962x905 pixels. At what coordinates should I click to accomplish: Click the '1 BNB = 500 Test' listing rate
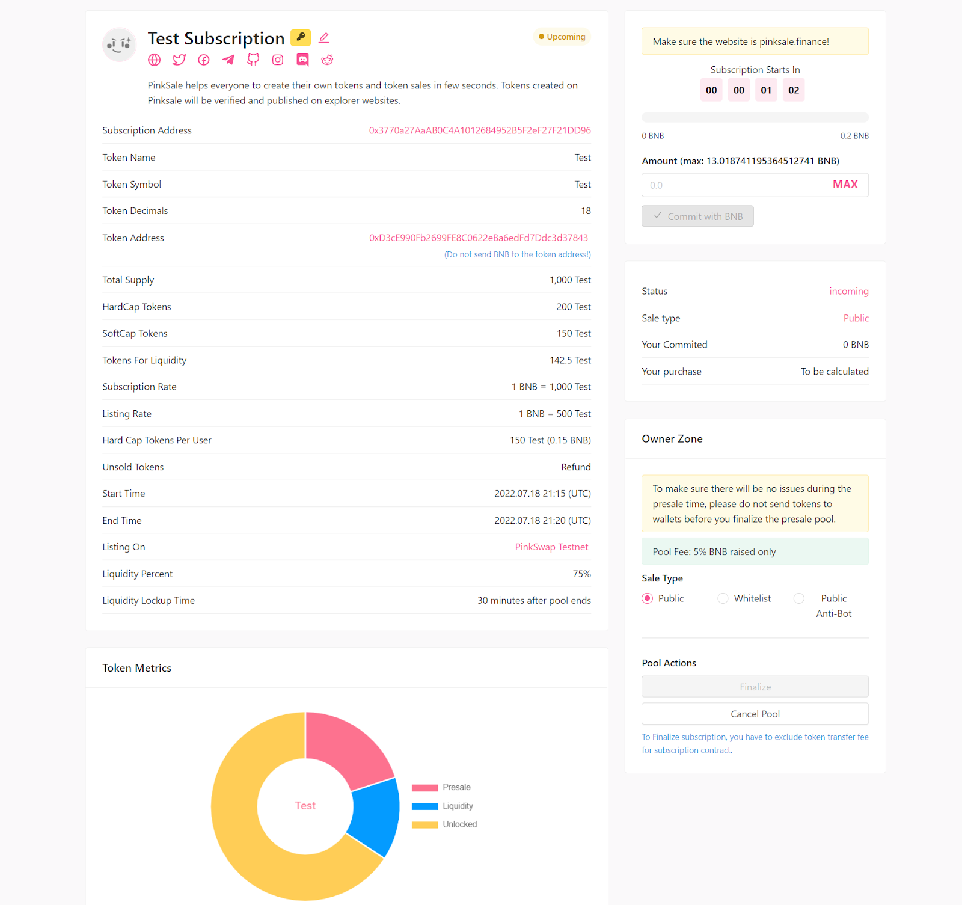[x=555, y=414]
